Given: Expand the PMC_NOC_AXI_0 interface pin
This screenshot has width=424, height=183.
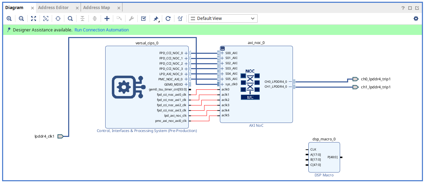Looking at the screenshot, I should point(186,79).
